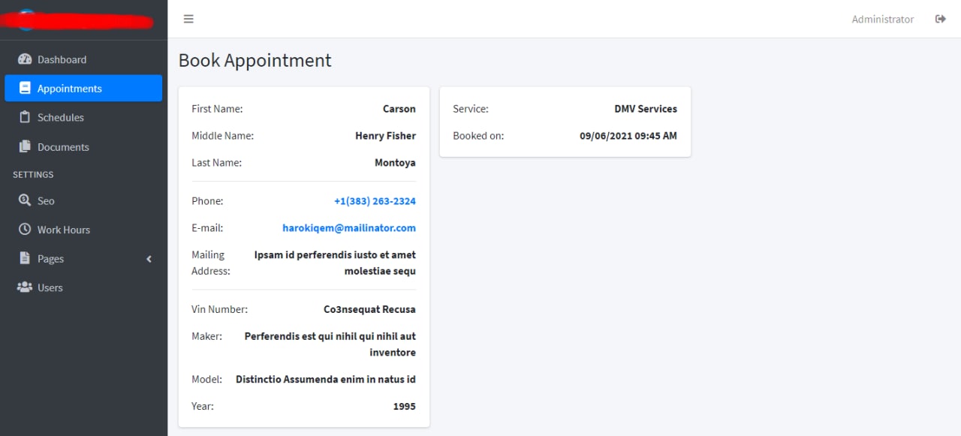961x436 pixels.
Task: Open the Work Hours settings
Action: [83, 230]
